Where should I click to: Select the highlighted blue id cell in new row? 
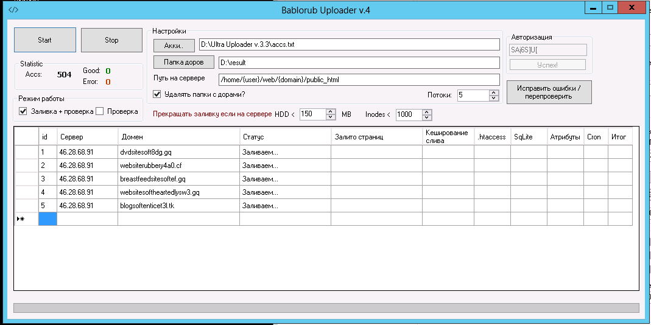(x=48, y=218)
